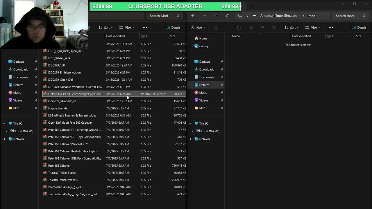Select zeemods.c3406b_6_g5_v1.0 file
Image resolution: width=372 pixels, height=209 pixels.
click(114, 187)
